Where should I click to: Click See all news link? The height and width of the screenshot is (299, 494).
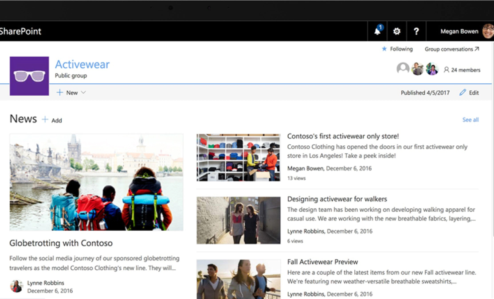tap(470, 120)
